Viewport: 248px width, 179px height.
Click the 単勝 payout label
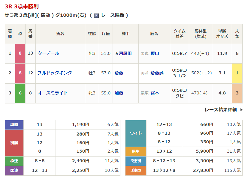(14, 124)
